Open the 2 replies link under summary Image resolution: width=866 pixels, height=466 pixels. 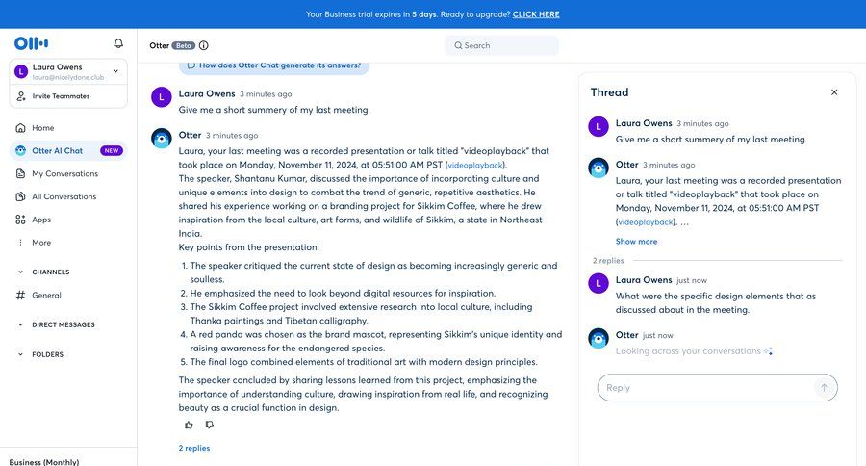(x=193, y=449)
